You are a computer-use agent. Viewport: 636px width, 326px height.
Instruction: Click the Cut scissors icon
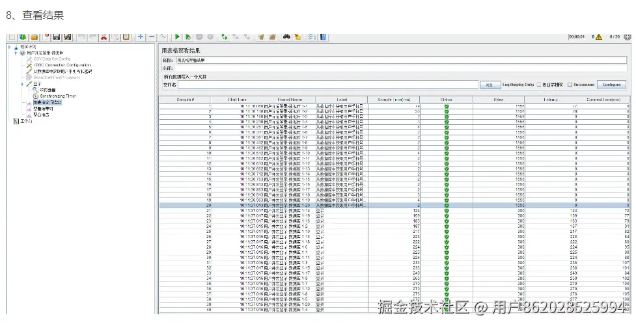tap(104, 37)
